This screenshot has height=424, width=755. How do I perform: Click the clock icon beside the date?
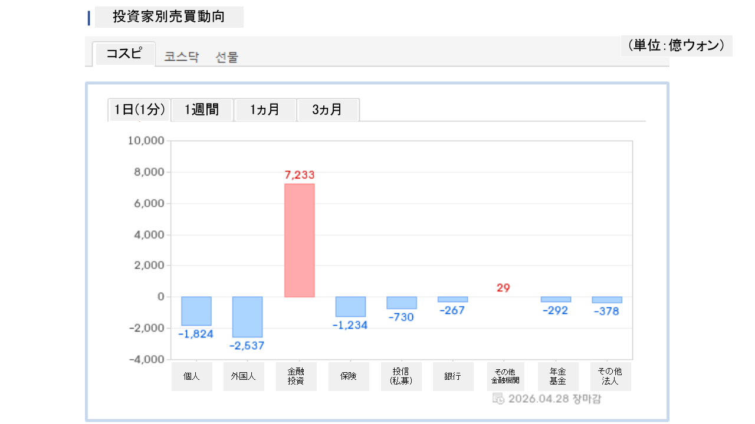click(498, 399)
